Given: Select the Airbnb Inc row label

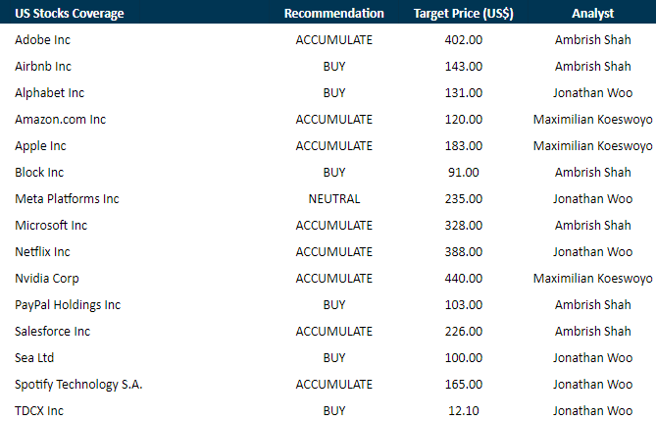Looking at the screenshot, I should (43, 67).
